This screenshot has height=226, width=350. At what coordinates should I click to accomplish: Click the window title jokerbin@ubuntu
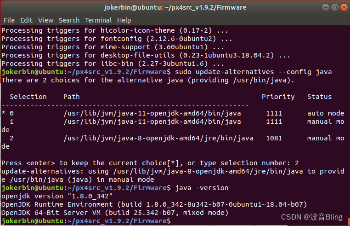click(175, 7)
